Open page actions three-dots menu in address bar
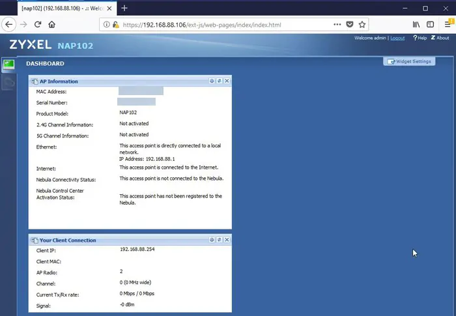 (x=337, y=24)
